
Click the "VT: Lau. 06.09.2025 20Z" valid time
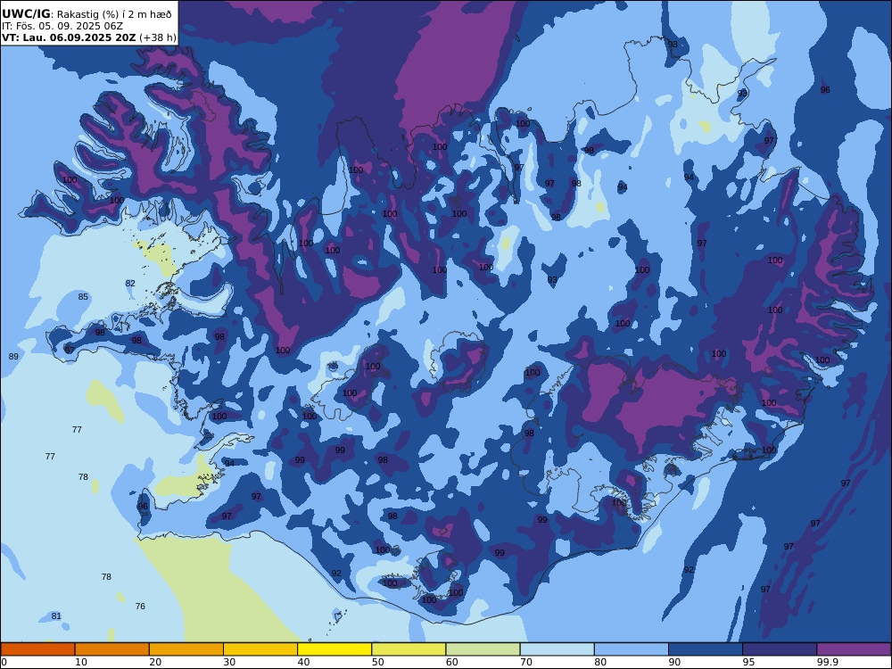(69, 38)
